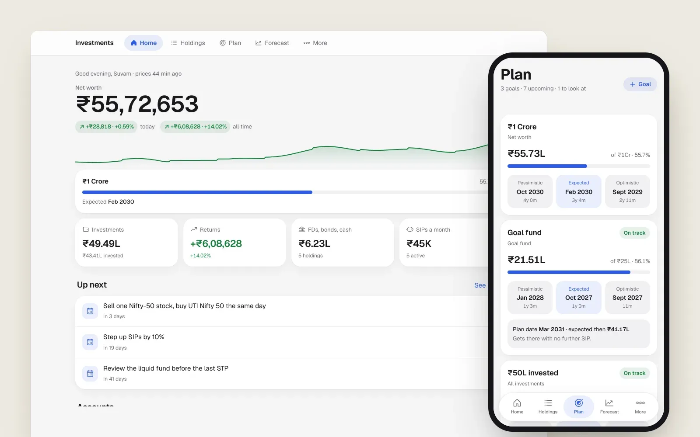Open the Step up SIPs by 10% task
The height and width of the screenshot is (437, 700).
tap(282, 342)
